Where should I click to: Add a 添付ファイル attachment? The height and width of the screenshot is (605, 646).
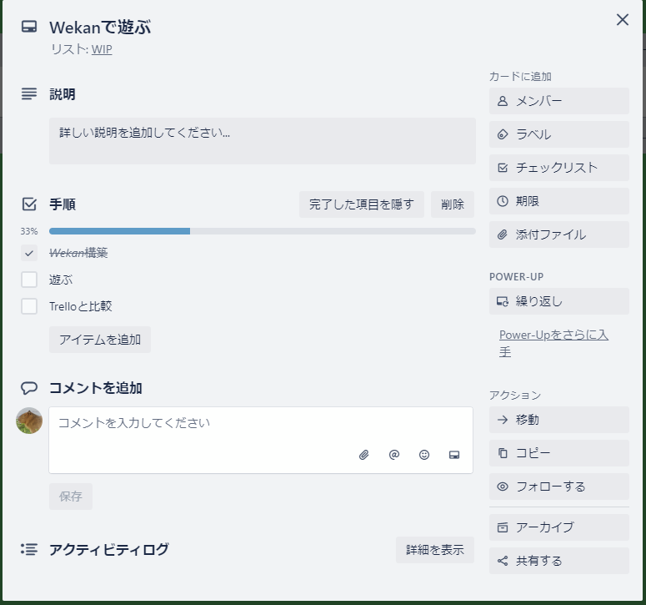point(559,234)
